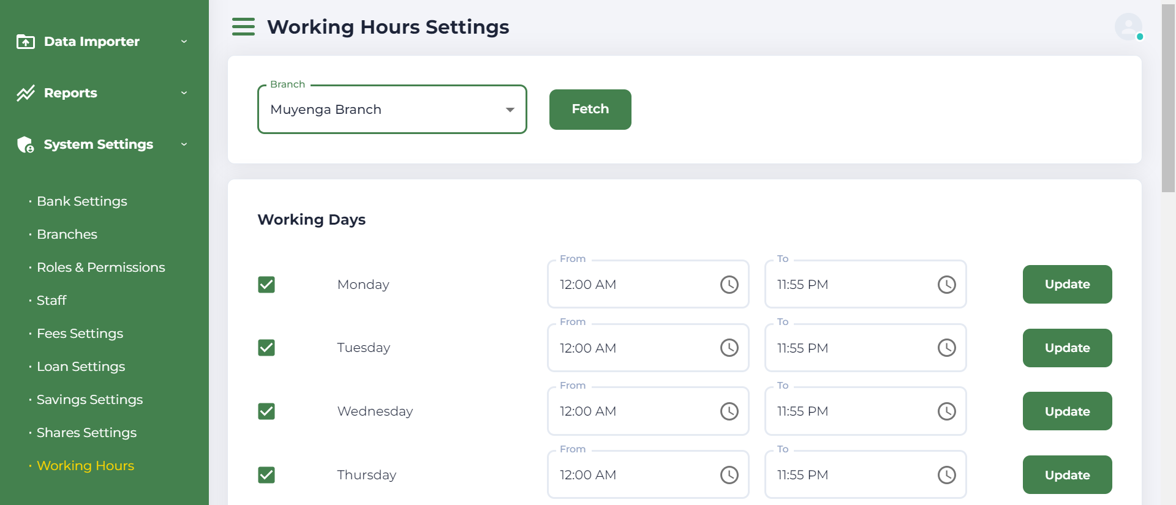Image resolution: width=1176 pixels, height=505 pixels.
Task: Disable Thursday as a working day
Action: 266,475
